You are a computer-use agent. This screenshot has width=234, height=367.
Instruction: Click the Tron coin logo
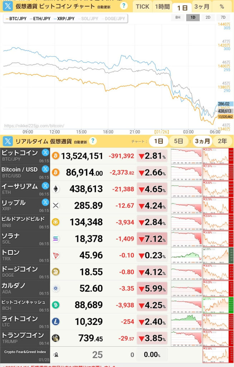pyautogui.click(x=56, y=255)
